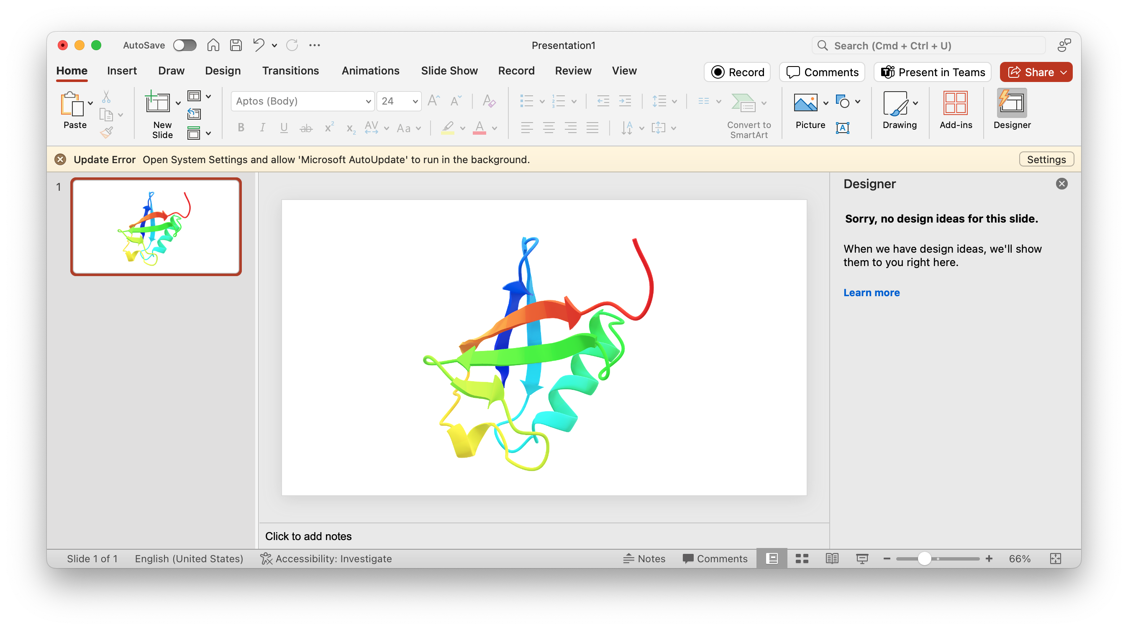This screenshot has height=630, width=1128.
Task: Switch to Slide Sorter view icon
Action: pyautogui.click(x=802, y=558)
